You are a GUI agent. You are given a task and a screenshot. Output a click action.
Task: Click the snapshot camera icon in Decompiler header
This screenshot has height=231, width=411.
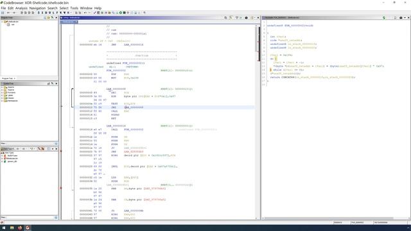point(401,17)
